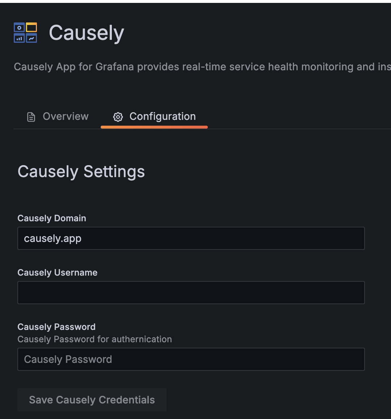Click the Causely Domain input field
This screenshot has width=391, height=419.
tap(191, 238)
